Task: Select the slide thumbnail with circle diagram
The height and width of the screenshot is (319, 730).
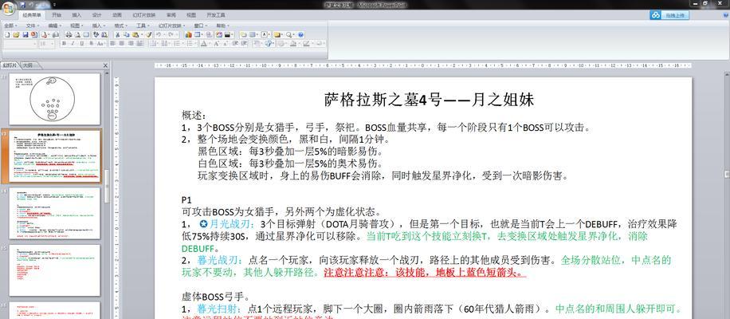Action: tap(54, 99)
